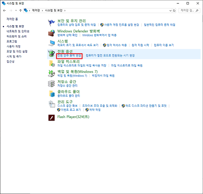Expand chevron after 시스템 및 보안 breadcrumb
The width and height of the screenshot is (203, 194).
[x=65, y=10]
